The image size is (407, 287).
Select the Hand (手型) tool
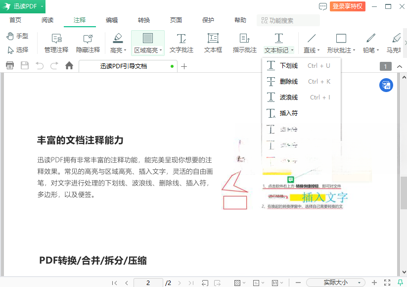(x=17, y=36)
